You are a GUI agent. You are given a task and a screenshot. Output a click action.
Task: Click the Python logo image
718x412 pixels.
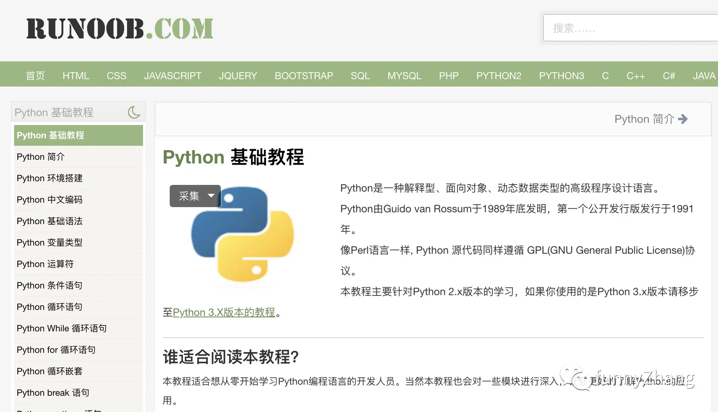click(243, 235)
